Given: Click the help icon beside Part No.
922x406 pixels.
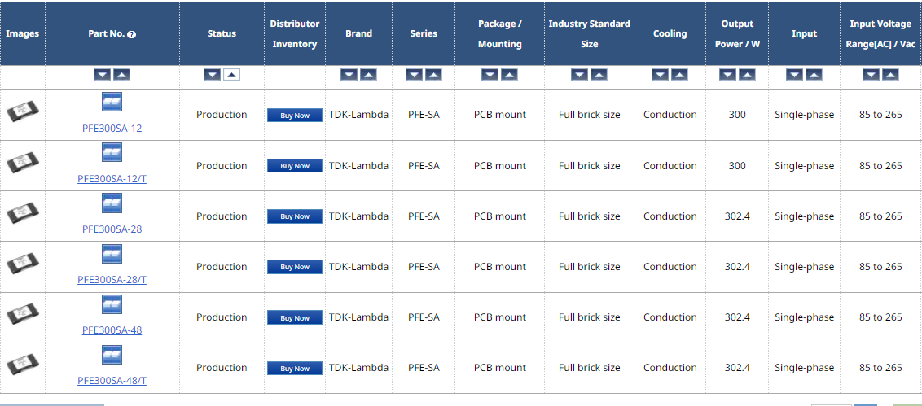Looking at the screenshot, I should click(x=132, y=35).
